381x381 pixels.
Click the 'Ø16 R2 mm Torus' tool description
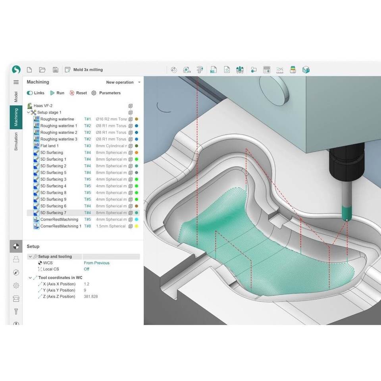click(111, 119)
